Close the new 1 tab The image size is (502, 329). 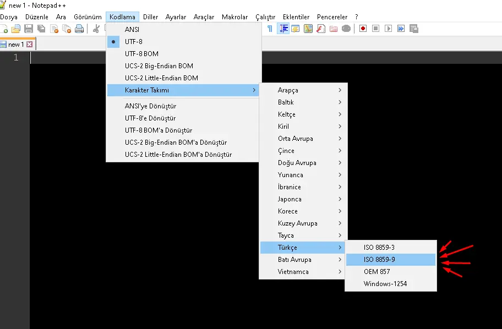point(30,45)
